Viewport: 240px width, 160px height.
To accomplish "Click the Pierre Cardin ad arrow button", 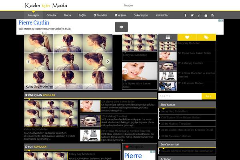I will 121,27.
